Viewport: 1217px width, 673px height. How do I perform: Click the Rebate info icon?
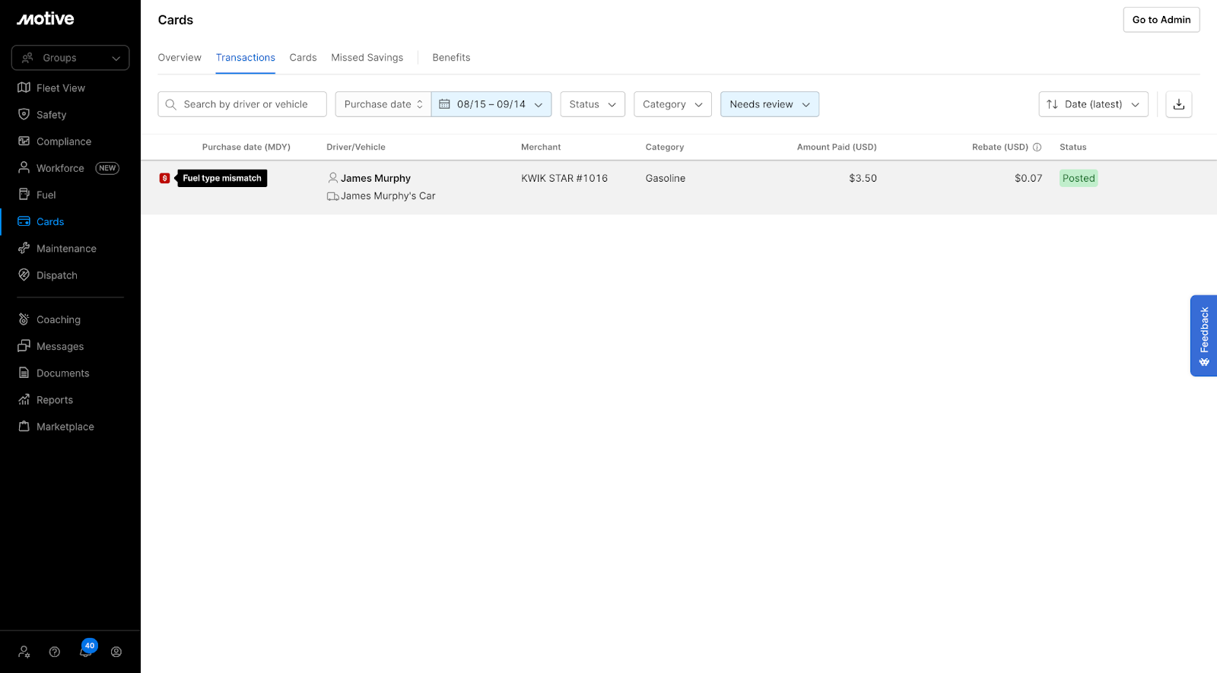[1037, 148]
